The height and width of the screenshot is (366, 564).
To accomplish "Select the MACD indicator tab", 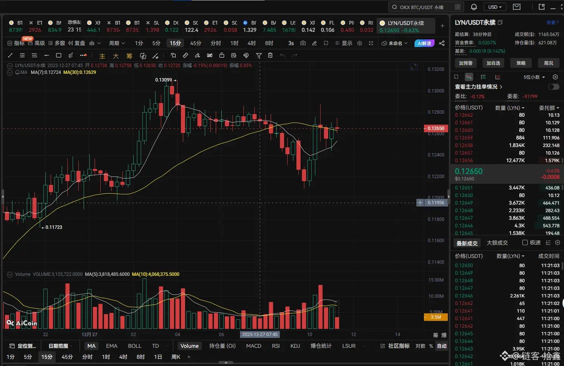I will (x=254, y=346).
